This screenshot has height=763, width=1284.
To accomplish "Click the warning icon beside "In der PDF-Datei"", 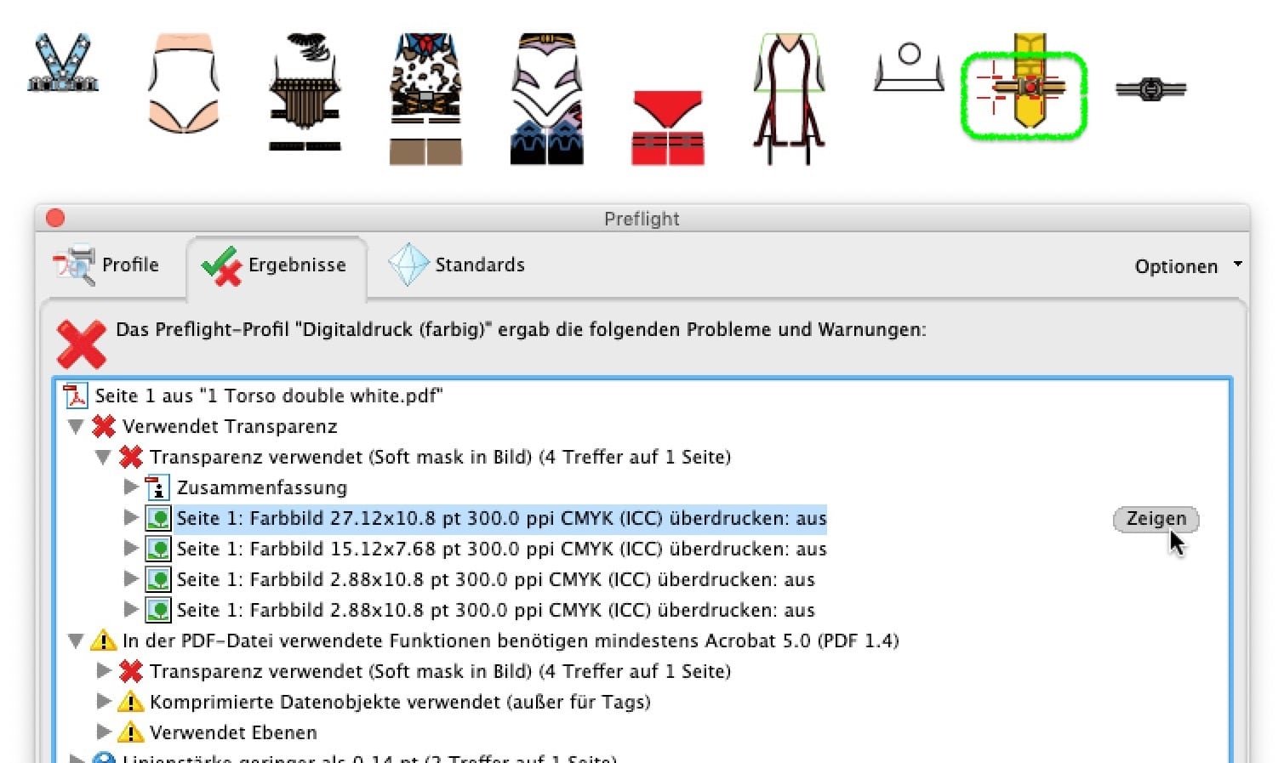I will coord(104,641).
